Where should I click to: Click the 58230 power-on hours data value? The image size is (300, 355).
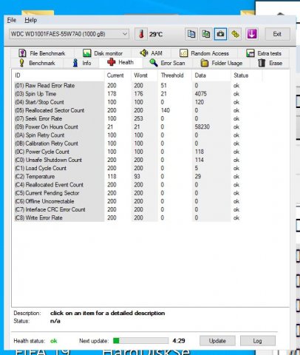202,127
